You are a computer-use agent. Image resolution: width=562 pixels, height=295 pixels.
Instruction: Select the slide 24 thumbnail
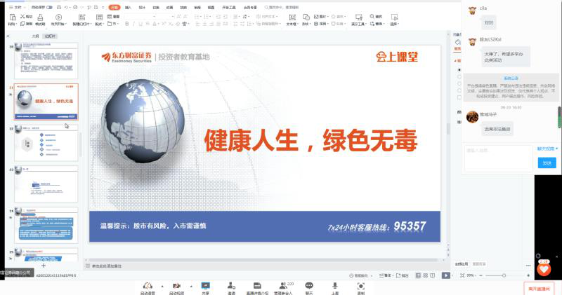tap(46, 225)
